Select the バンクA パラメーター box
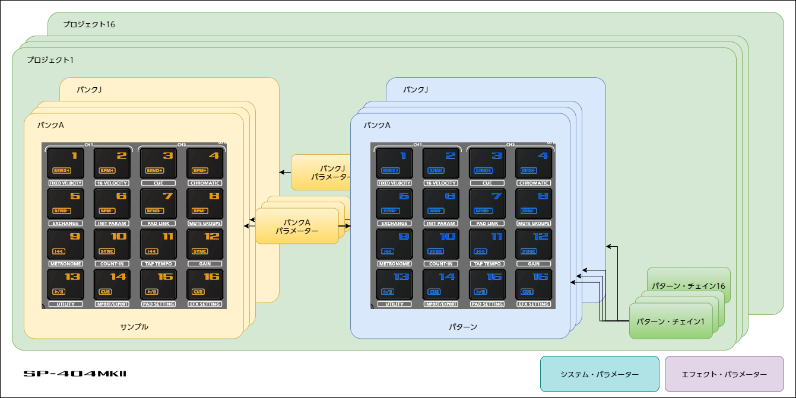The image size is (796, 398). (297, 226)
